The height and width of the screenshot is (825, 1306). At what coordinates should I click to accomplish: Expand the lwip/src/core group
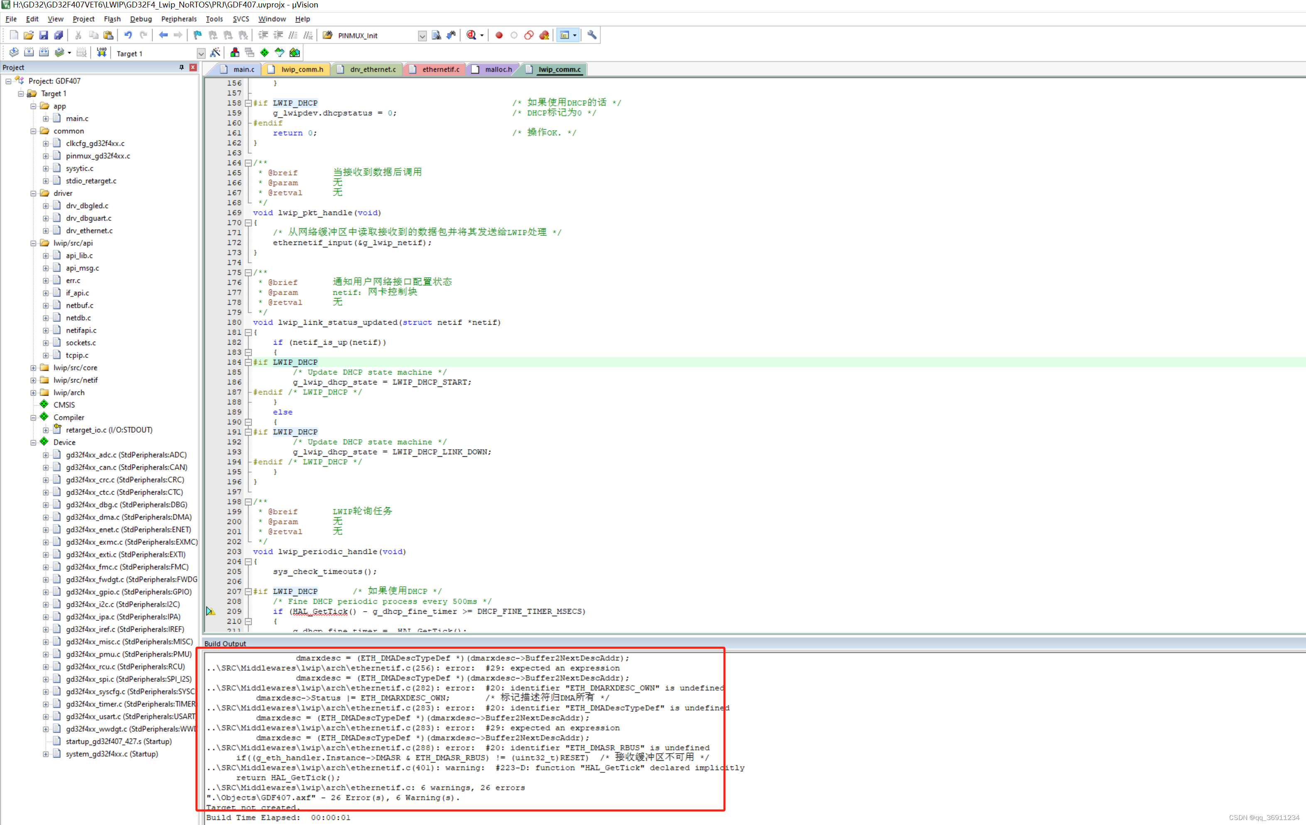click(x=33, y=367)
